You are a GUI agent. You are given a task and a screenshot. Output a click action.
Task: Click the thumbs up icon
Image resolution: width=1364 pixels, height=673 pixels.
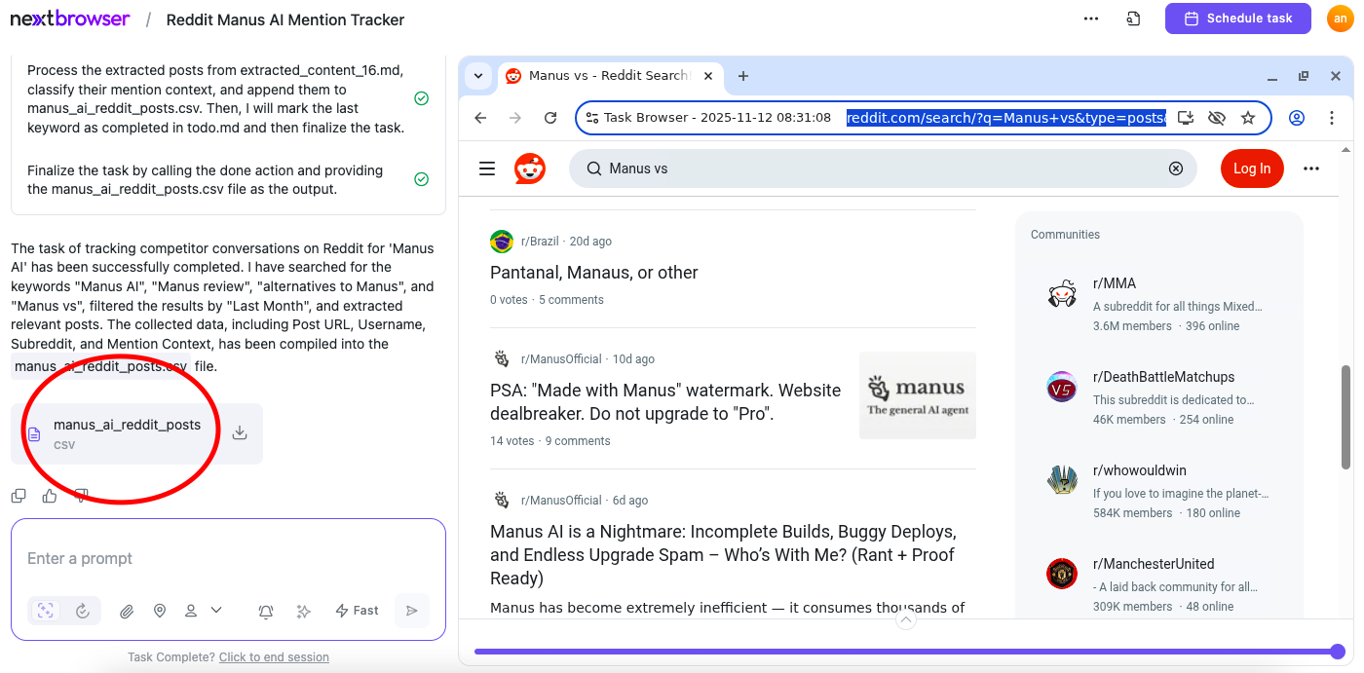(50, 496)
